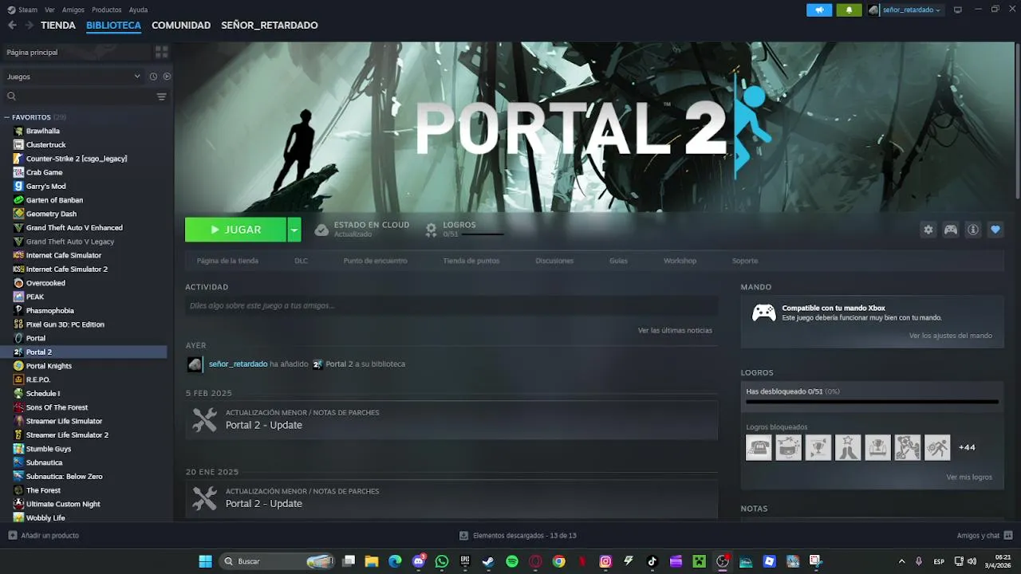Screen dimensions: 1021x574
Task: Open Punto de encuentro tab
Action: 375,261
